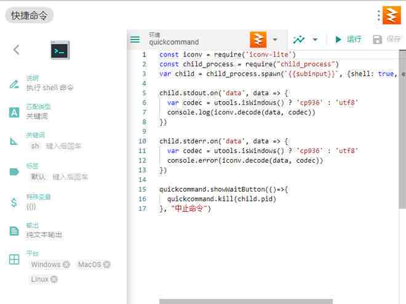
Task: Click the output document icon
Action: point(14,231)
